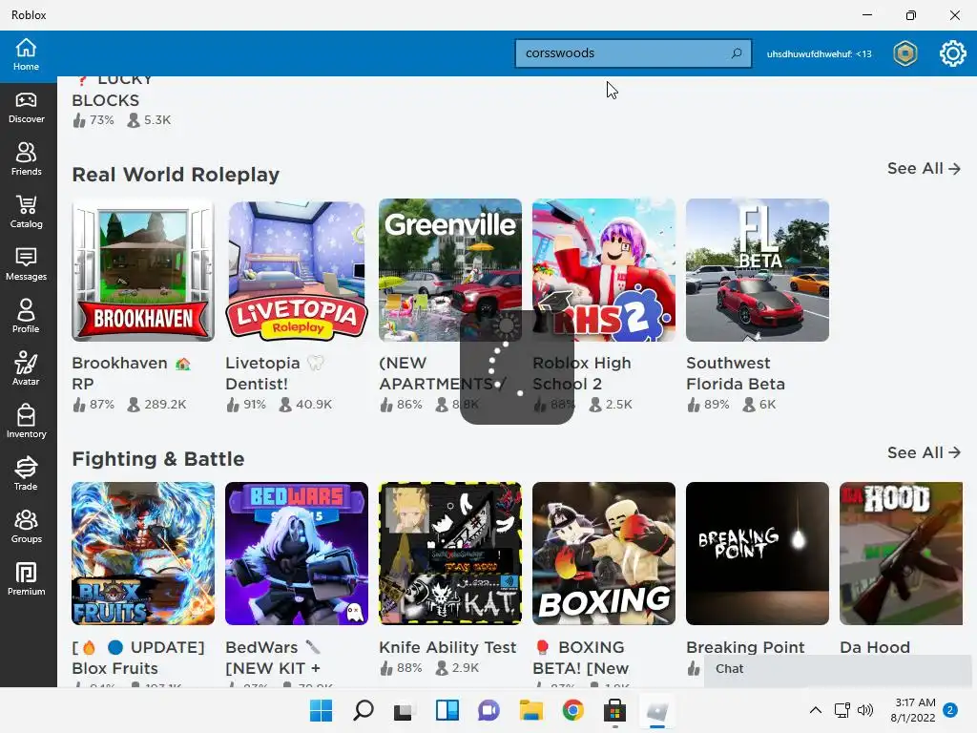Image resolution: width=977 pixels, height=733 pixels.
Task: Click the Livetopia Dentist! title text
Action: pyautogui.click(x=275, y=373)
